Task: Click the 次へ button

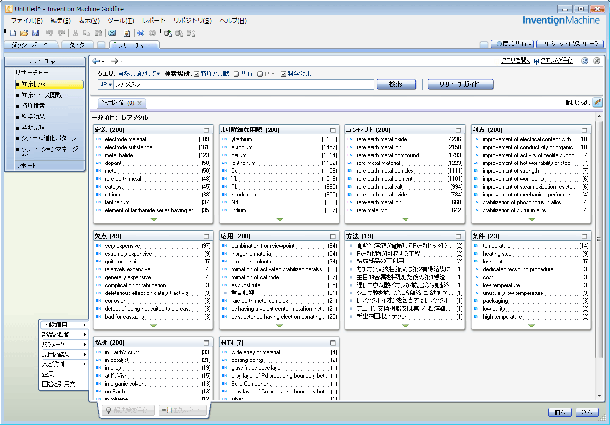Action: tap(587, 412)
